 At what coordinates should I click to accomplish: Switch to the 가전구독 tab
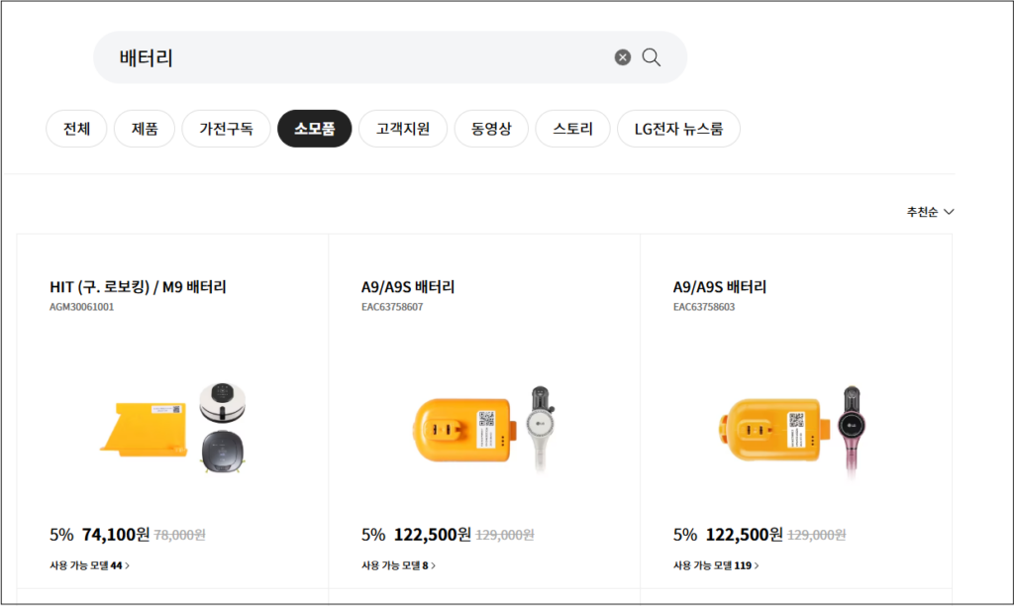click(227, 129)
